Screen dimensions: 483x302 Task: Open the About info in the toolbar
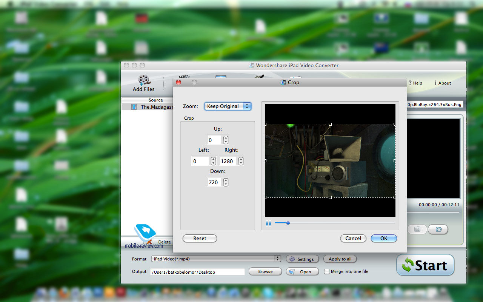pos(443,83)
